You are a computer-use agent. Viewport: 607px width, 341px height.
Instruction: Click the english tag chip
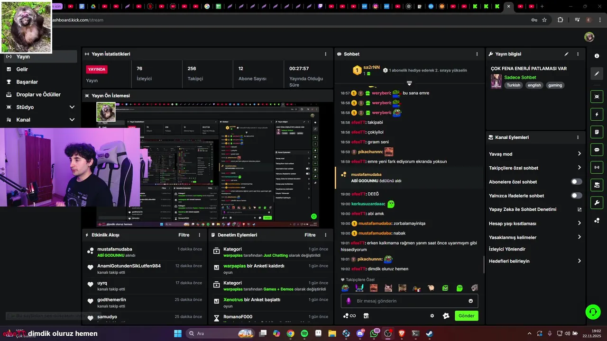point(534,85)
